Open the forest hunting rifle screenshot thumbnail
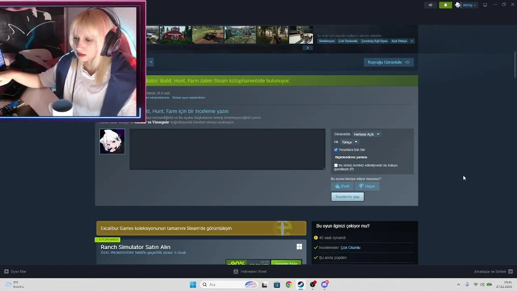Screen dimensions: 517x291 coord(273,35)
